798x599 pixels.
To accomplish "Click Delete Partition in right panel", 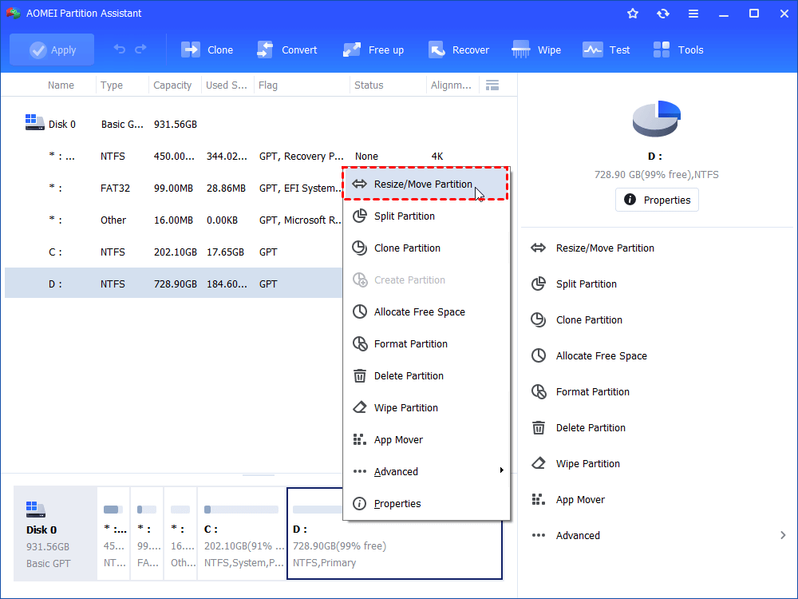I will (x=578, y=428).
